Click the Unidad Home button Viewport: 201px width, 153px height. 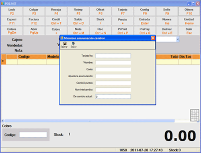pyautogui.click(x=189, y=21)
